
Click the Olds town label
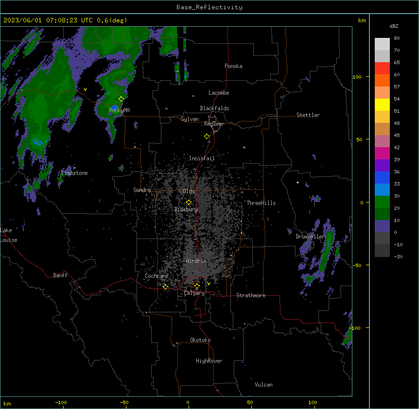click(189, 191)
